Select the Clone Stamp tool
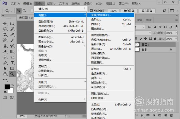This screenshot has height=119, width=180. click(x=5, y=46)
